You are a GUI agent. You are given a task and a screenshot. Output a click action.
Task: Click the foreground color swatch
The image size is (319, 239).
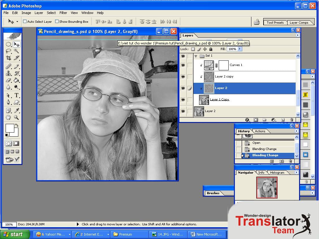10,128
